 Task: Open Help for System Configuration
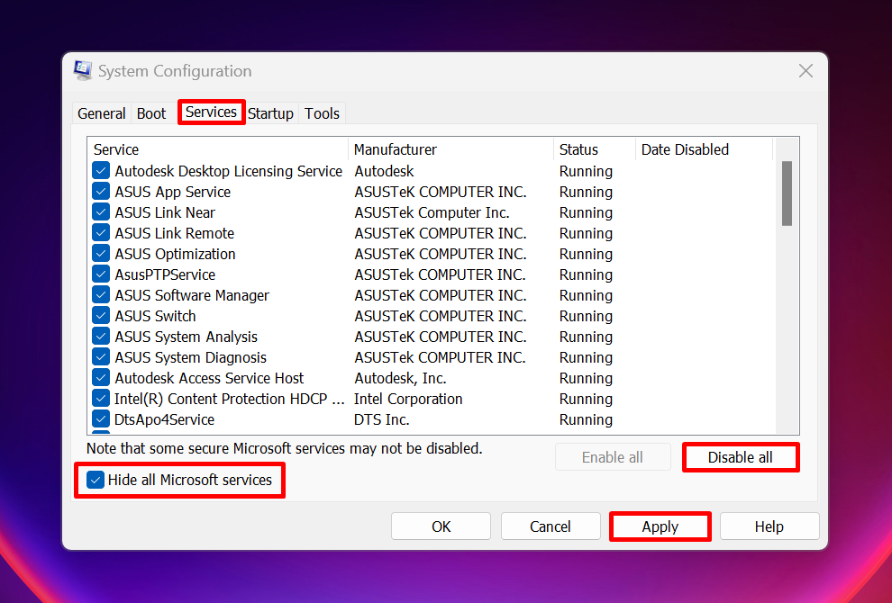pyautogui.click(x=769, y=526)
